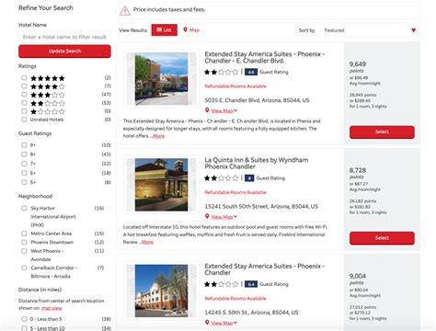The image size is (436, 331).
Task: Expand View Map for 15241 South 50th Street
Action: (x=224, y=217)
